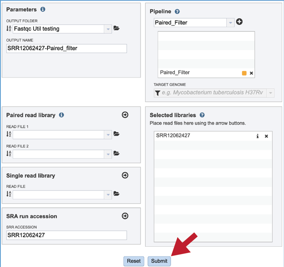Move single read library to selected libraries
Image resolution: width=284 pixels, height=267 pixels.
[125, 175]
